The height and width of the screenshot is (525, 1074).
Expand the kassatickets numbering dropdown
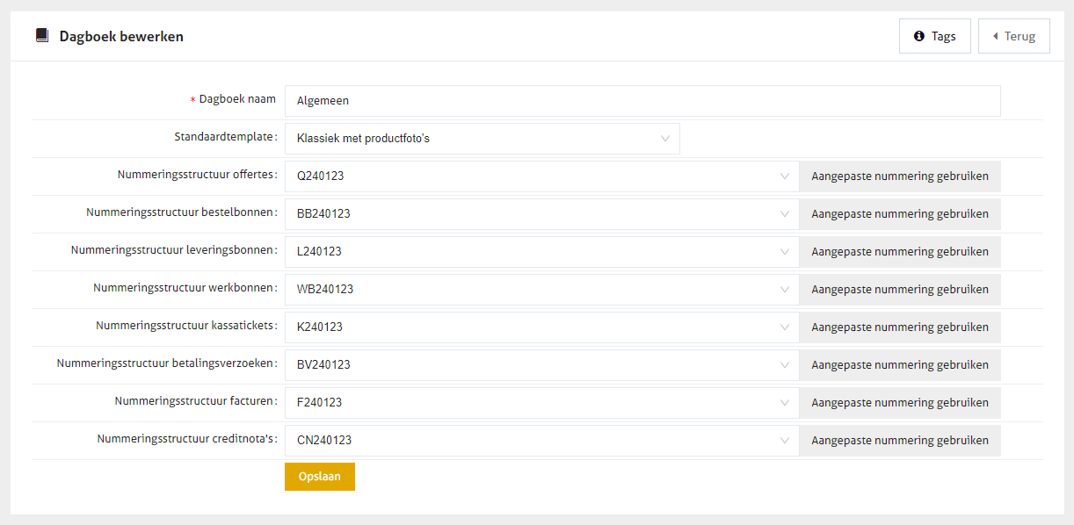click(x=541, y=327)
